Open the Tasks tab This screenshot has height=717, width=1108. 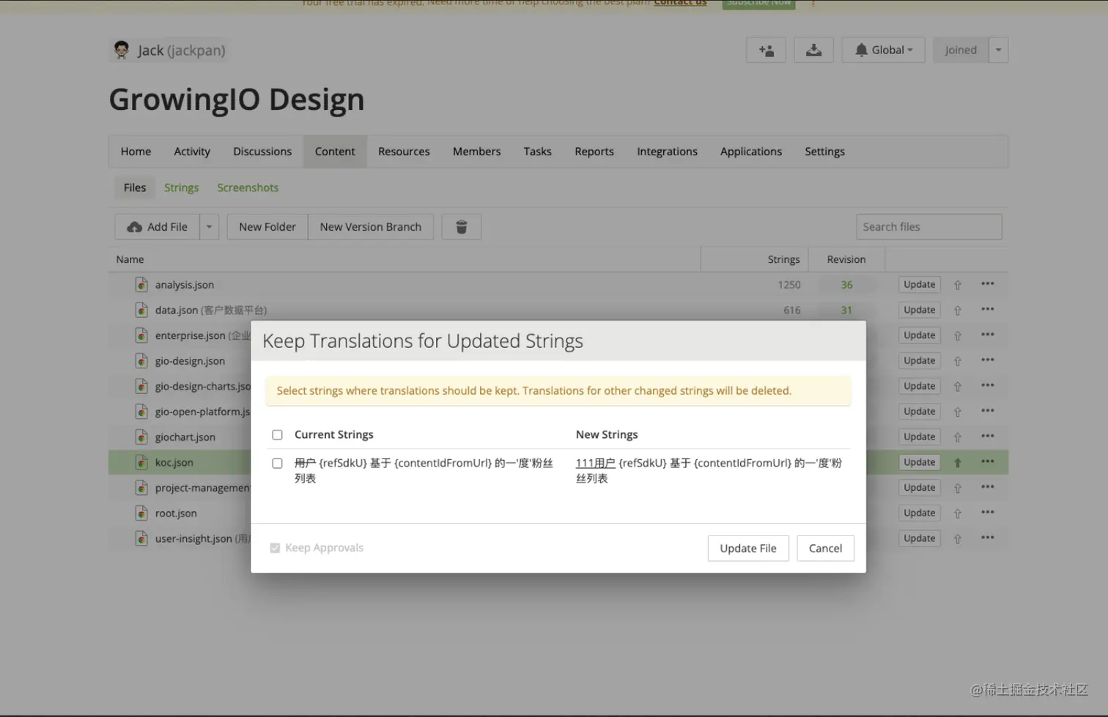point(537,152)
